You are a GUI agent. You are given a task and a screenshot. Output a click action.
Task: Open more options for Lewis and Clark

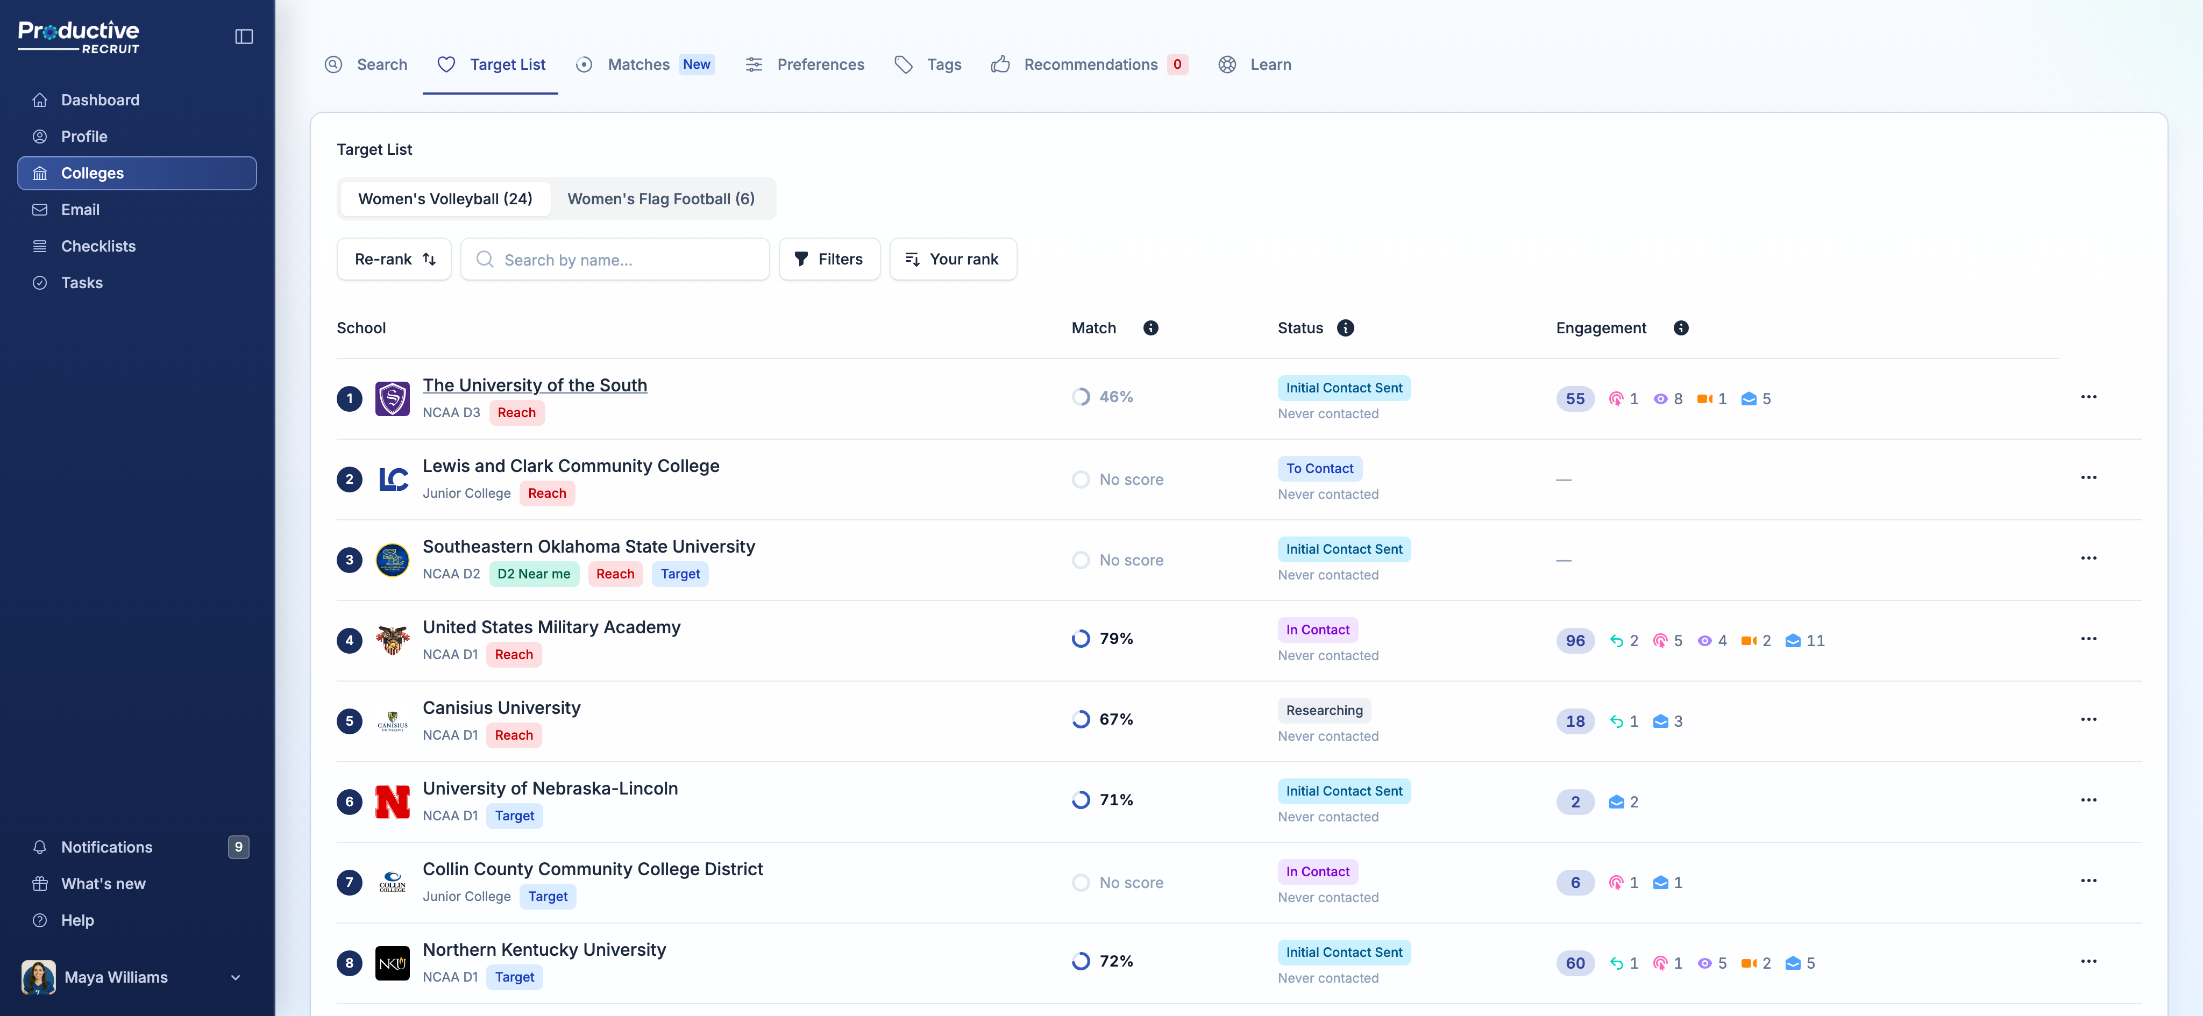[2088, 478]
